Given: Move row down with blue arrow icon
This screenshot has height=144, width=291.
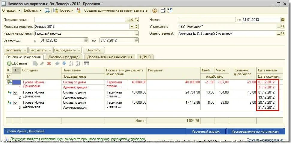Looking at the screenshot, I should coord(64,64).
